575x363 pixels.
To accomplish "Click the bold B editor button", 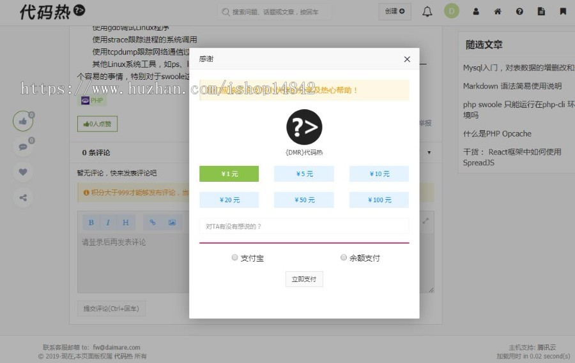I will click(x=91, y=223).
